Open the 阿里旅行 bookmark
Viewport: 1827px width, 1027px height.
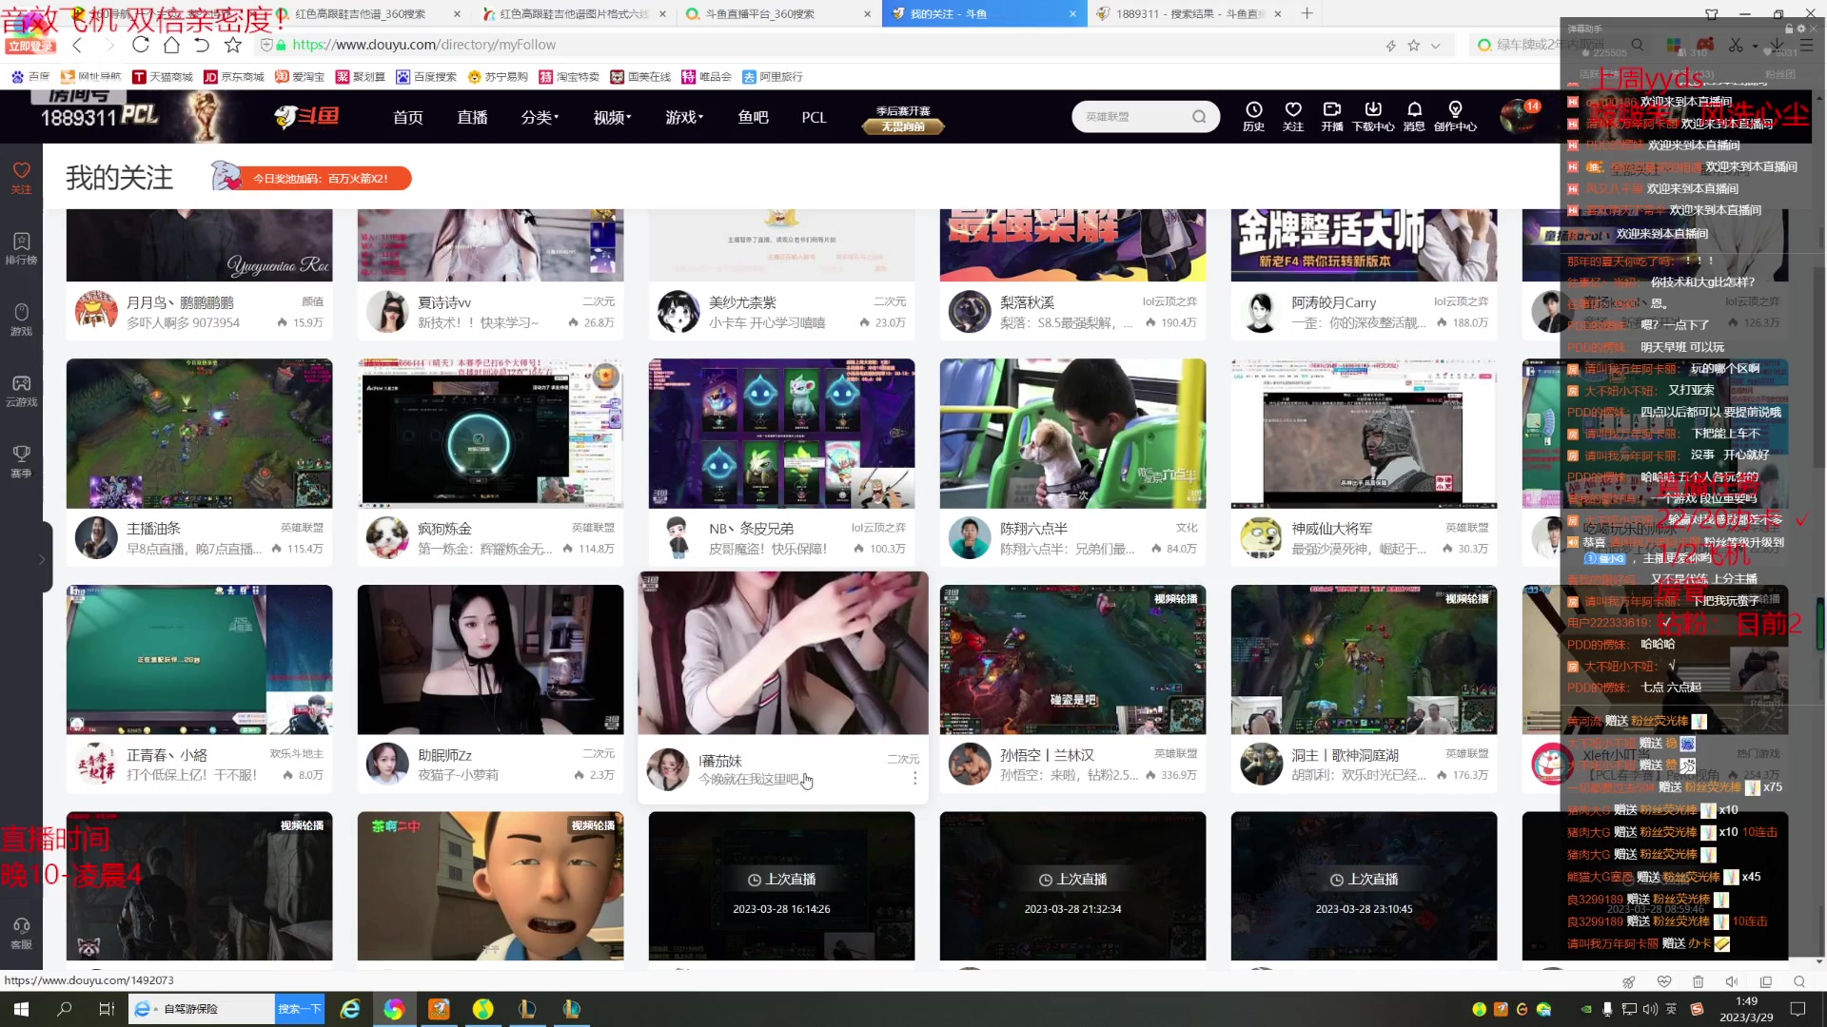coord(773,76)
